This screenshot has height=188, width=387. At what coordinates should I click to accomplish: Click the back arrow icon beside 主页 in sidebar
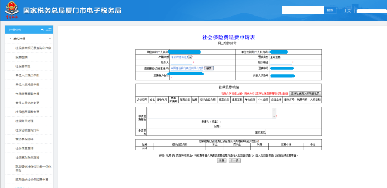(42, 30)
